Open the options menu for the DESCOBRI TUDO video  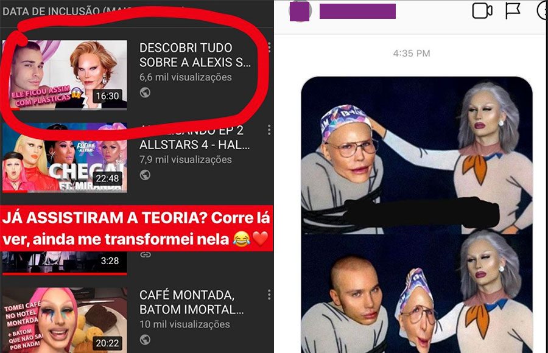(x=269, y=47)
